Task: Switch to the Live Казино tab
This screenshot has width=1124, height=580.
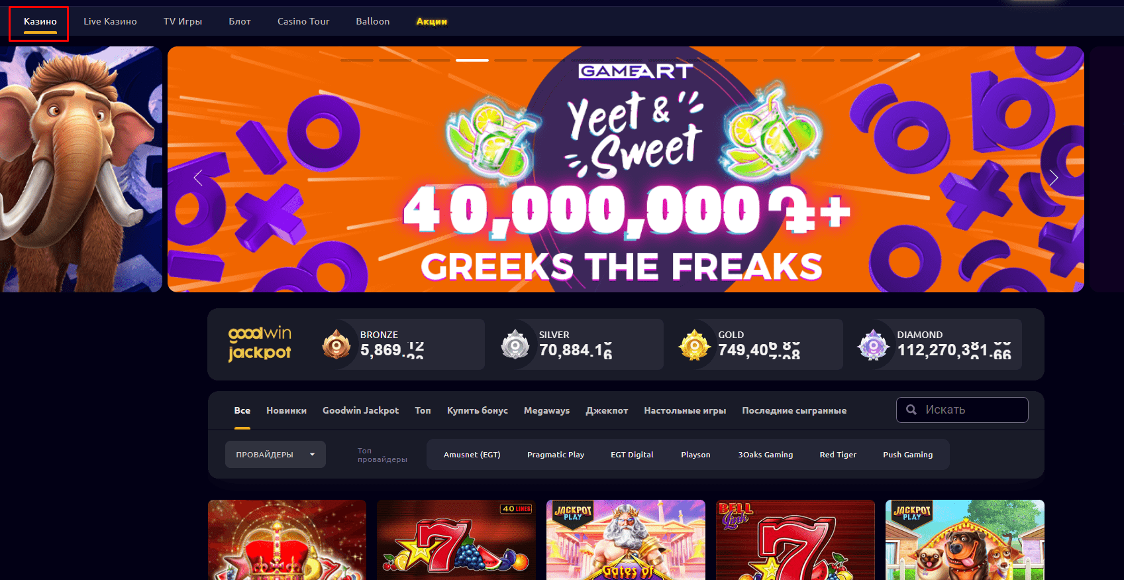Action: point(110,21)
